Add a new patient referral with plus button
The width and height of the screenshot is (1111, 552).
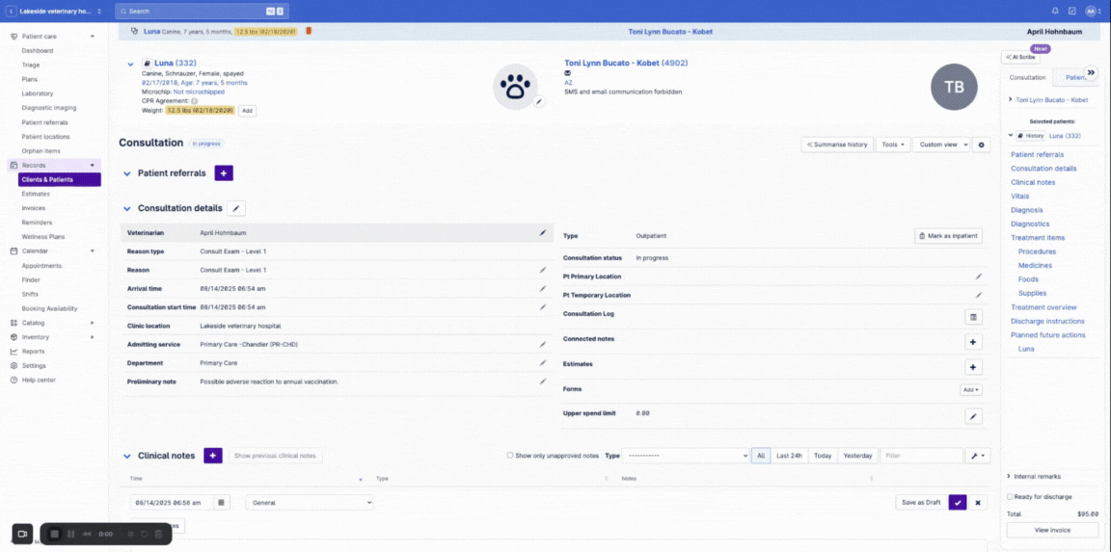tap(224, 173)
